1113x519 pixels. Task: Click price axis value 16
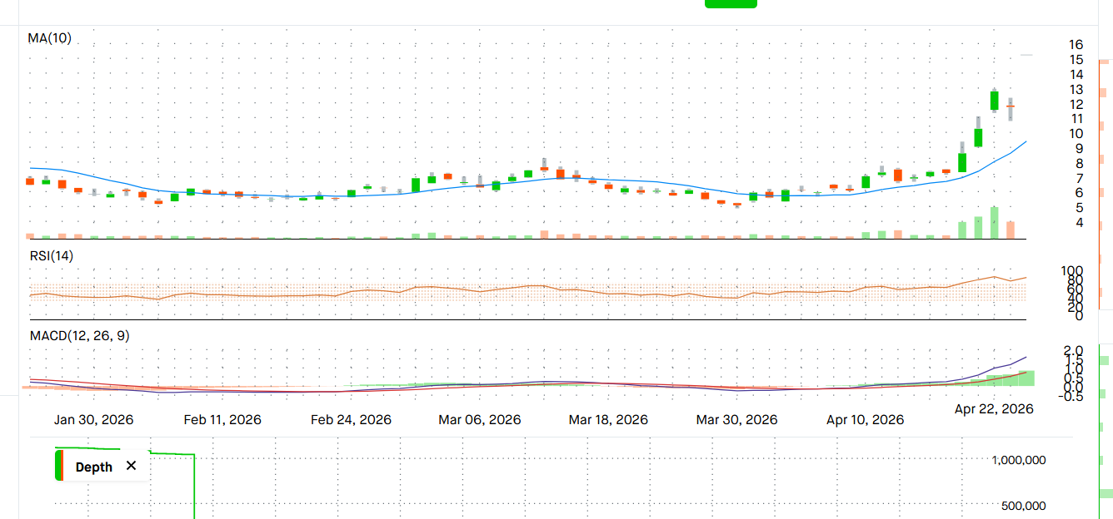tap(1076, 44)
